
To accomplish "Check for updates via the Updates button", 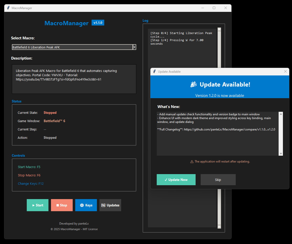I will pos(110,205).
